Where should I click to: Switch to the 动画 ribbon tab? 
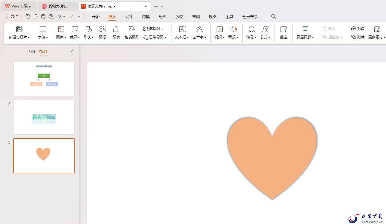coord(163,17)
